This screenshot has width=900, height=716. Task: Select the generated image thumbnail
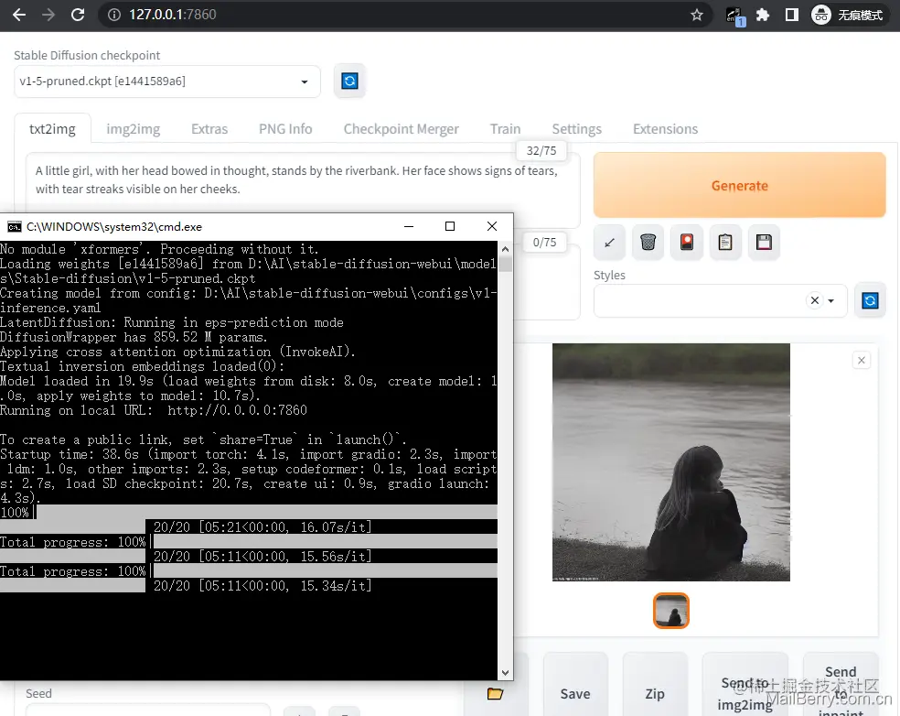coord(671,611)
